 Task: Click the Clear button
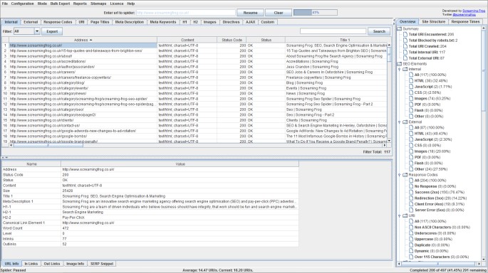click(x=279, y=13)
